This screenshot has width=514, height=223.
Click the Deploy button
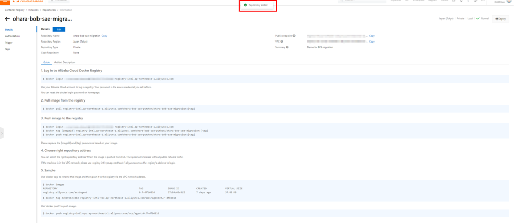(x=501, y=19)
